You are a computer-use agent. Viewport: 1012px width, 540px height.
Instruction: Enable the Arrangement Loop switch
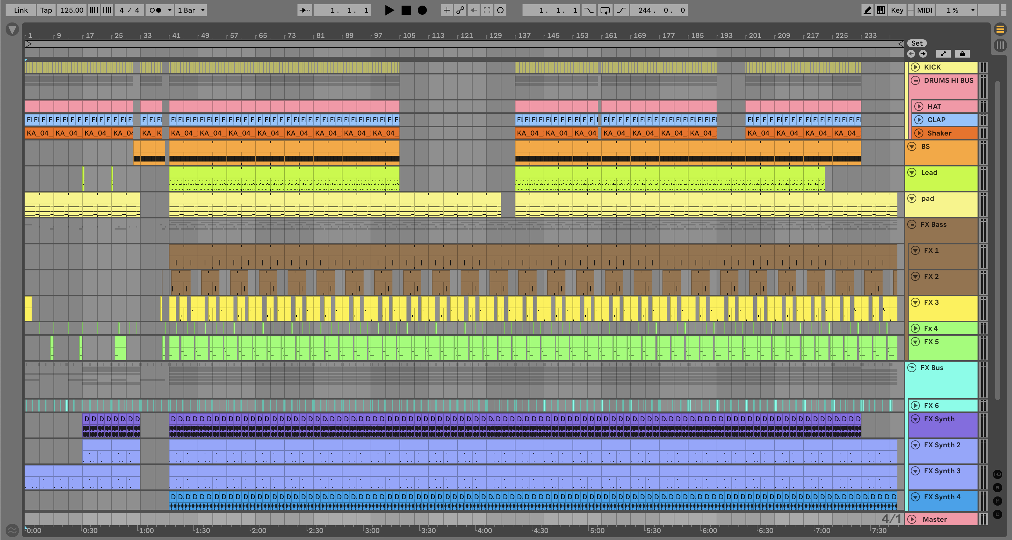[605, 10]
